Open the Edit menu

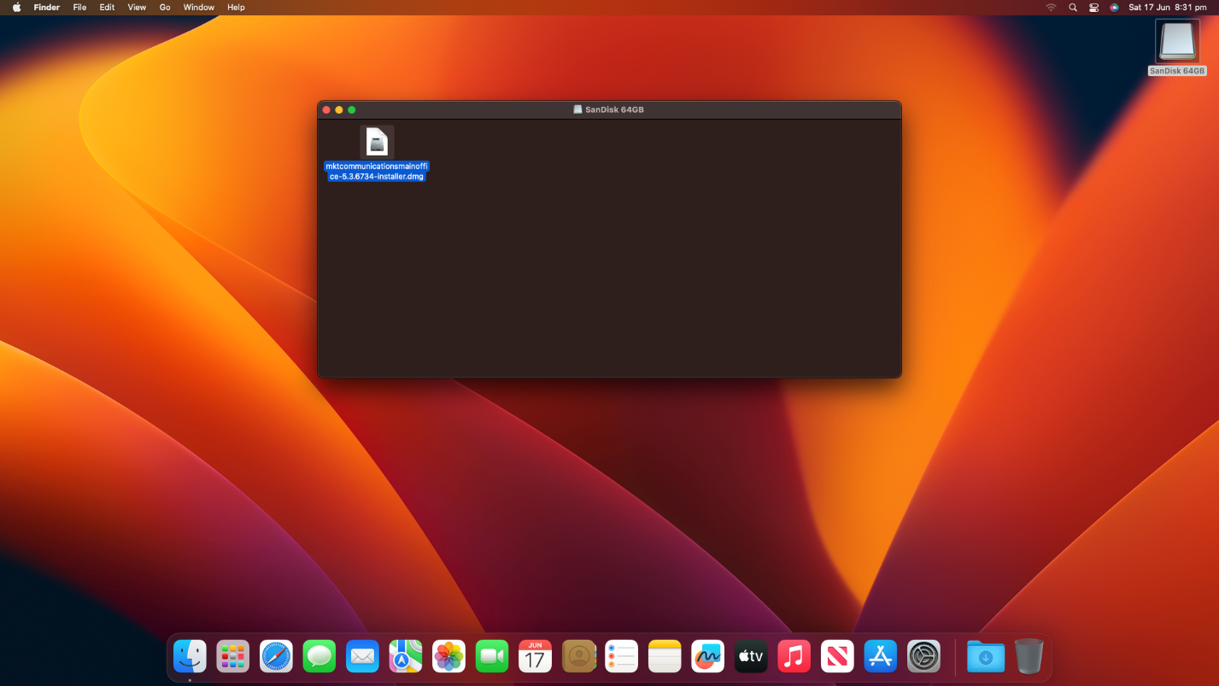click(107, 7)
